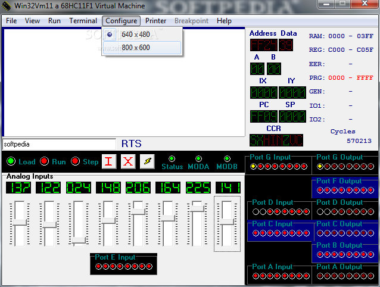Close the open Configure menu

click(121, 21)
